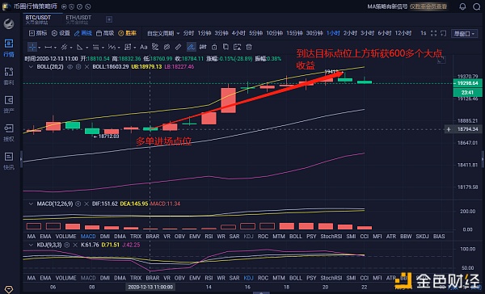Select the crosshair cursor drawing tool
The width and height of the screenshot is (485, 294).
(32, 47)
